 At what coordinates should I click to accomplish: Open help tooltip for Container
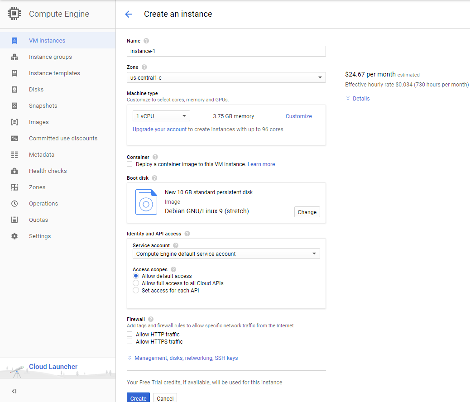(x=155, y=157)
